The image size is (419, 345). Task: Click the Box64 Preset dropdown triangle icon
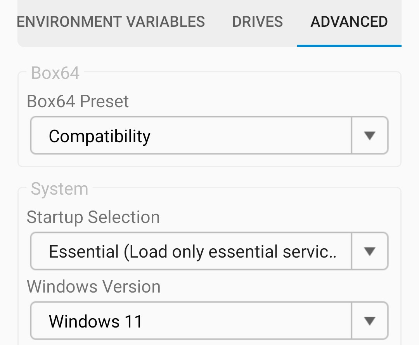pos(369,135)
